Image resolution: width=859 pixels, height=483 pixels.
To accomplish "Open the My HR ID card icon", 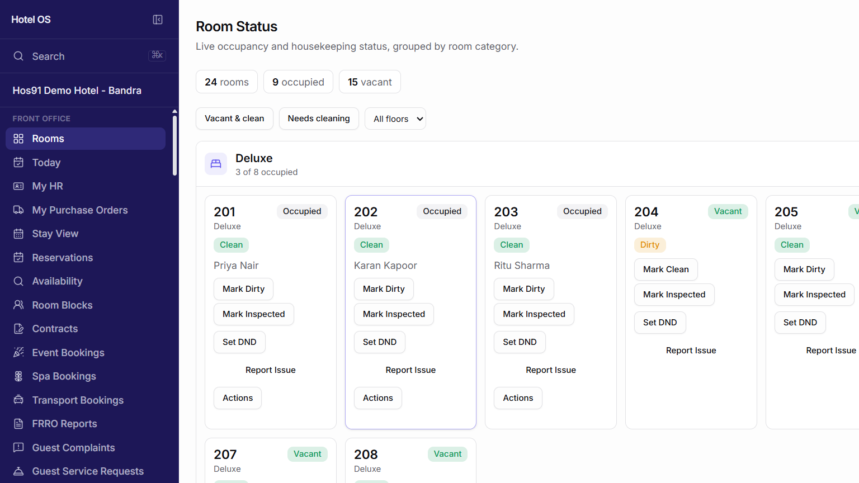I will [x=18, y=186].
